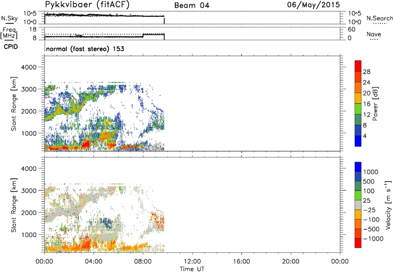Click the Freq. [MHz] axis label
393x272 pixels.
point(9,33)
